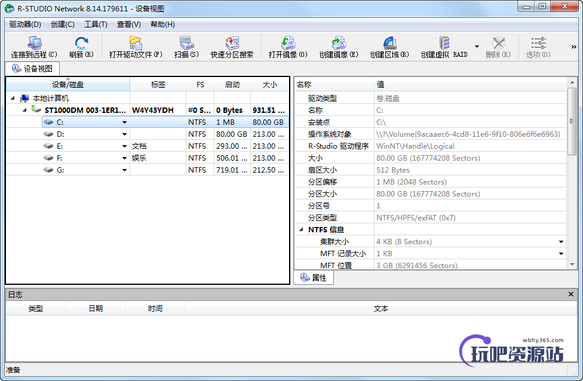Image resolution: width=583 pixels, height=381 pixels.
Task: Sort by the 启动 column header
Action: pos(232,84)
